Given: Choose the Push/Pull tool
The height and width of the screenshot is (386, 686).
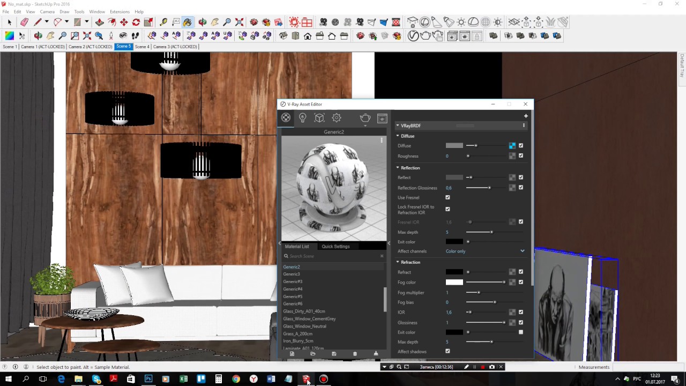Looking at the screenshot, I should (x=100, y=22).
